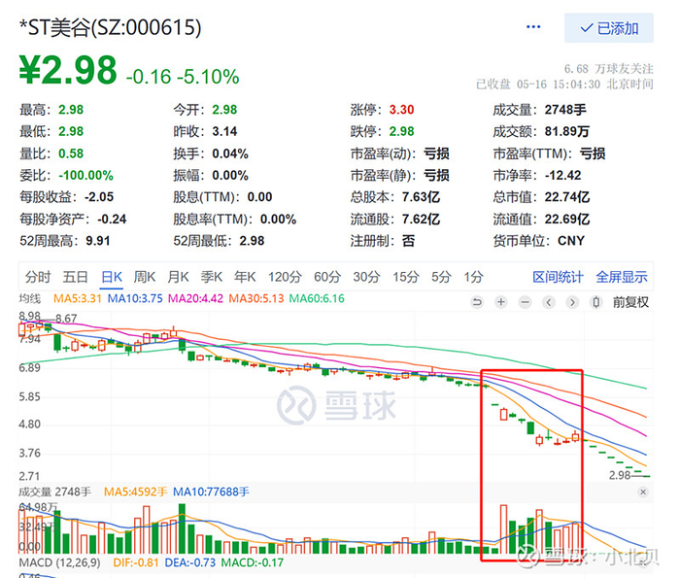
Task: Open the 前复权 adjustment dropdown
Action: pyautogui.click(x=630, y=302)
